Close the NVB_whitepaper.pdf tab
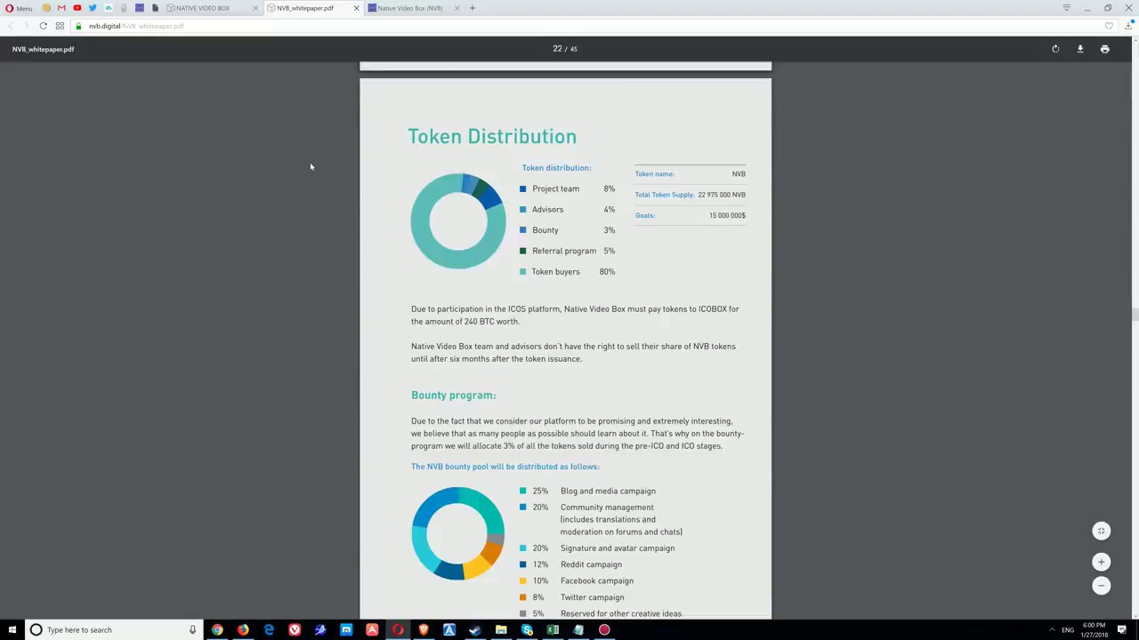 [x=356, y=8]
